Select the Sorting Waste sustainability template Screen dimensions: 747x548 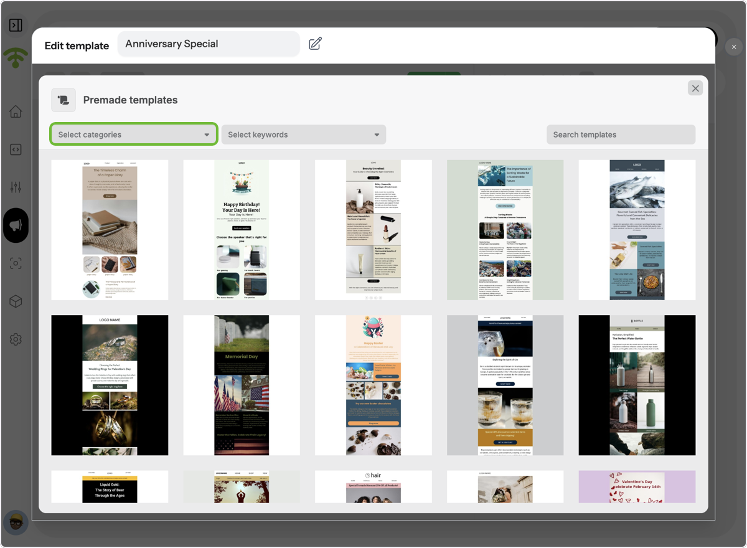click(505, 230)
